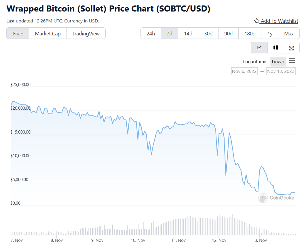Open the TradingView tab
This screenshot has height=249, width=302.
tap(86, 33)
